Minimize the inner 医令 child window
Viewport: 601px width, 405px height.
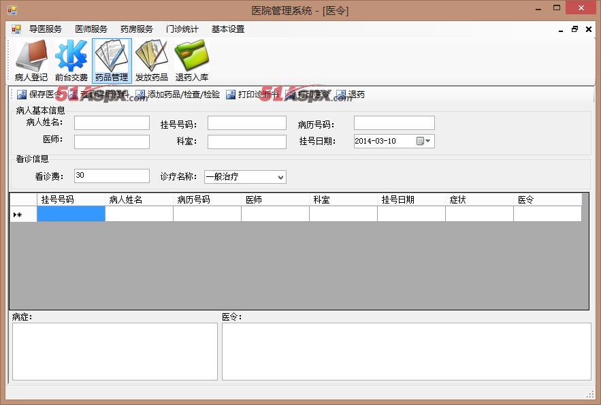click(561, 29)
